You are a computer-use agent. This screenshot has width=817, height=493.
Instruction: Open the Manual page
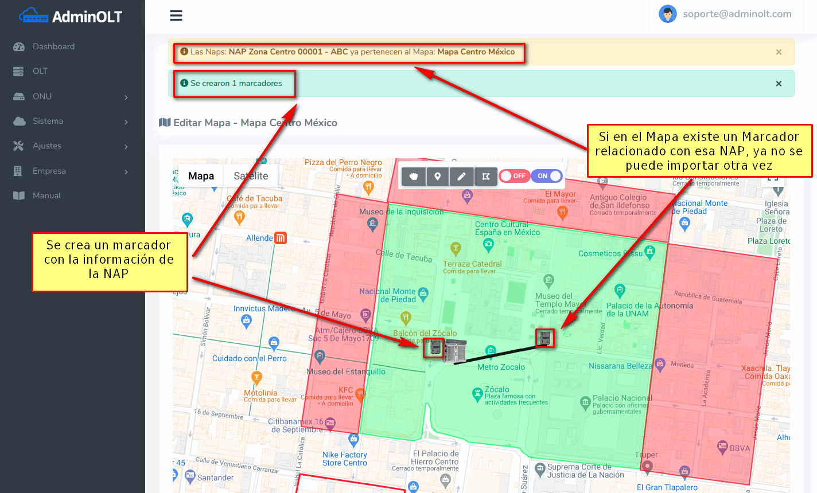click(x=46, y=195)
